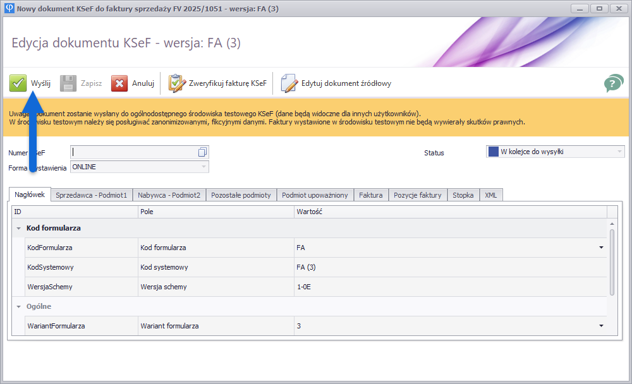Expand the Kod formularza value dropdown

coord(601,248)
